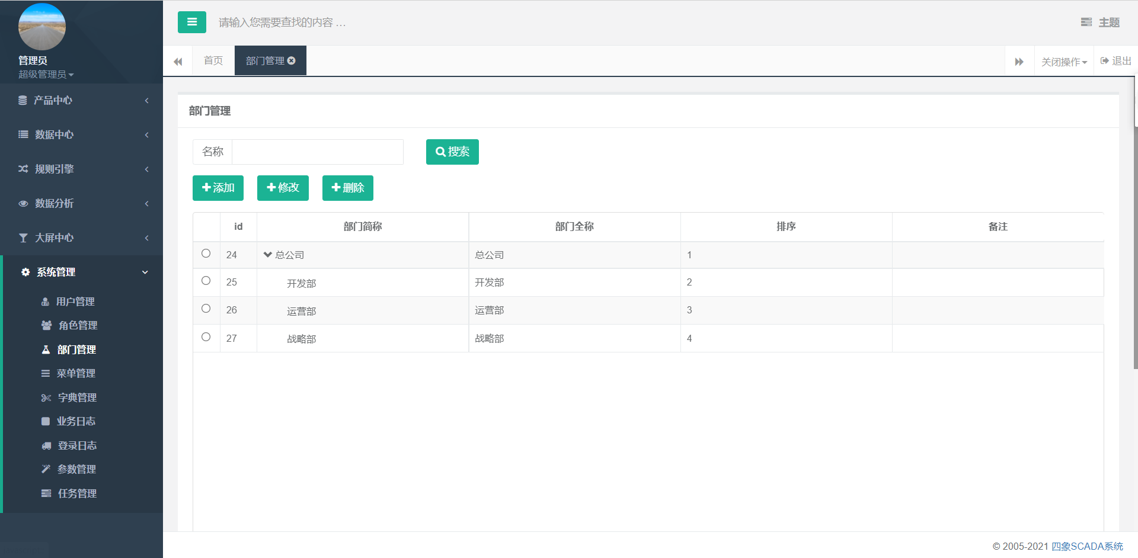The width and height of the screenshot is (1138, 558).
Task: Click the 退出 logout icon
Action: (1105, 61)
